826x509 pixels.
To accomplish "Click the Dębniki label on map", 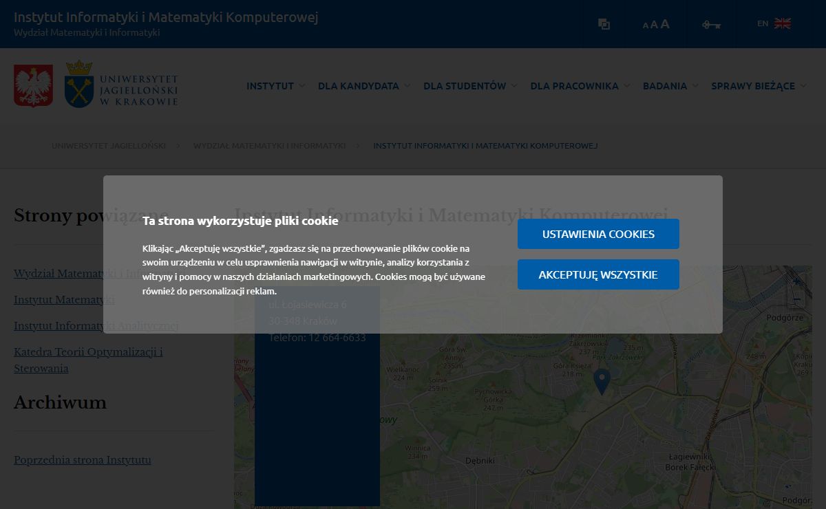I will coord(480,461).
